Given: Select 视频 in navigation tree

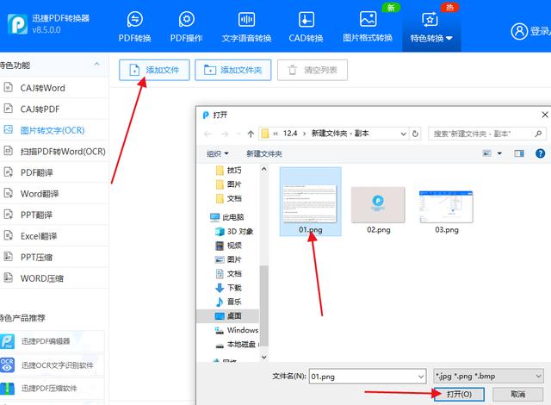Looking at the screenshot, I should (228, 246).
